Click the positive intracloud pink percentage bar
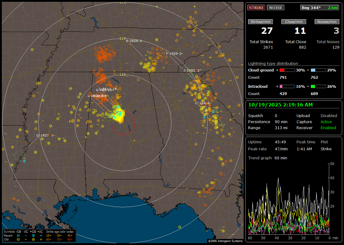 [x=287, y=86]
